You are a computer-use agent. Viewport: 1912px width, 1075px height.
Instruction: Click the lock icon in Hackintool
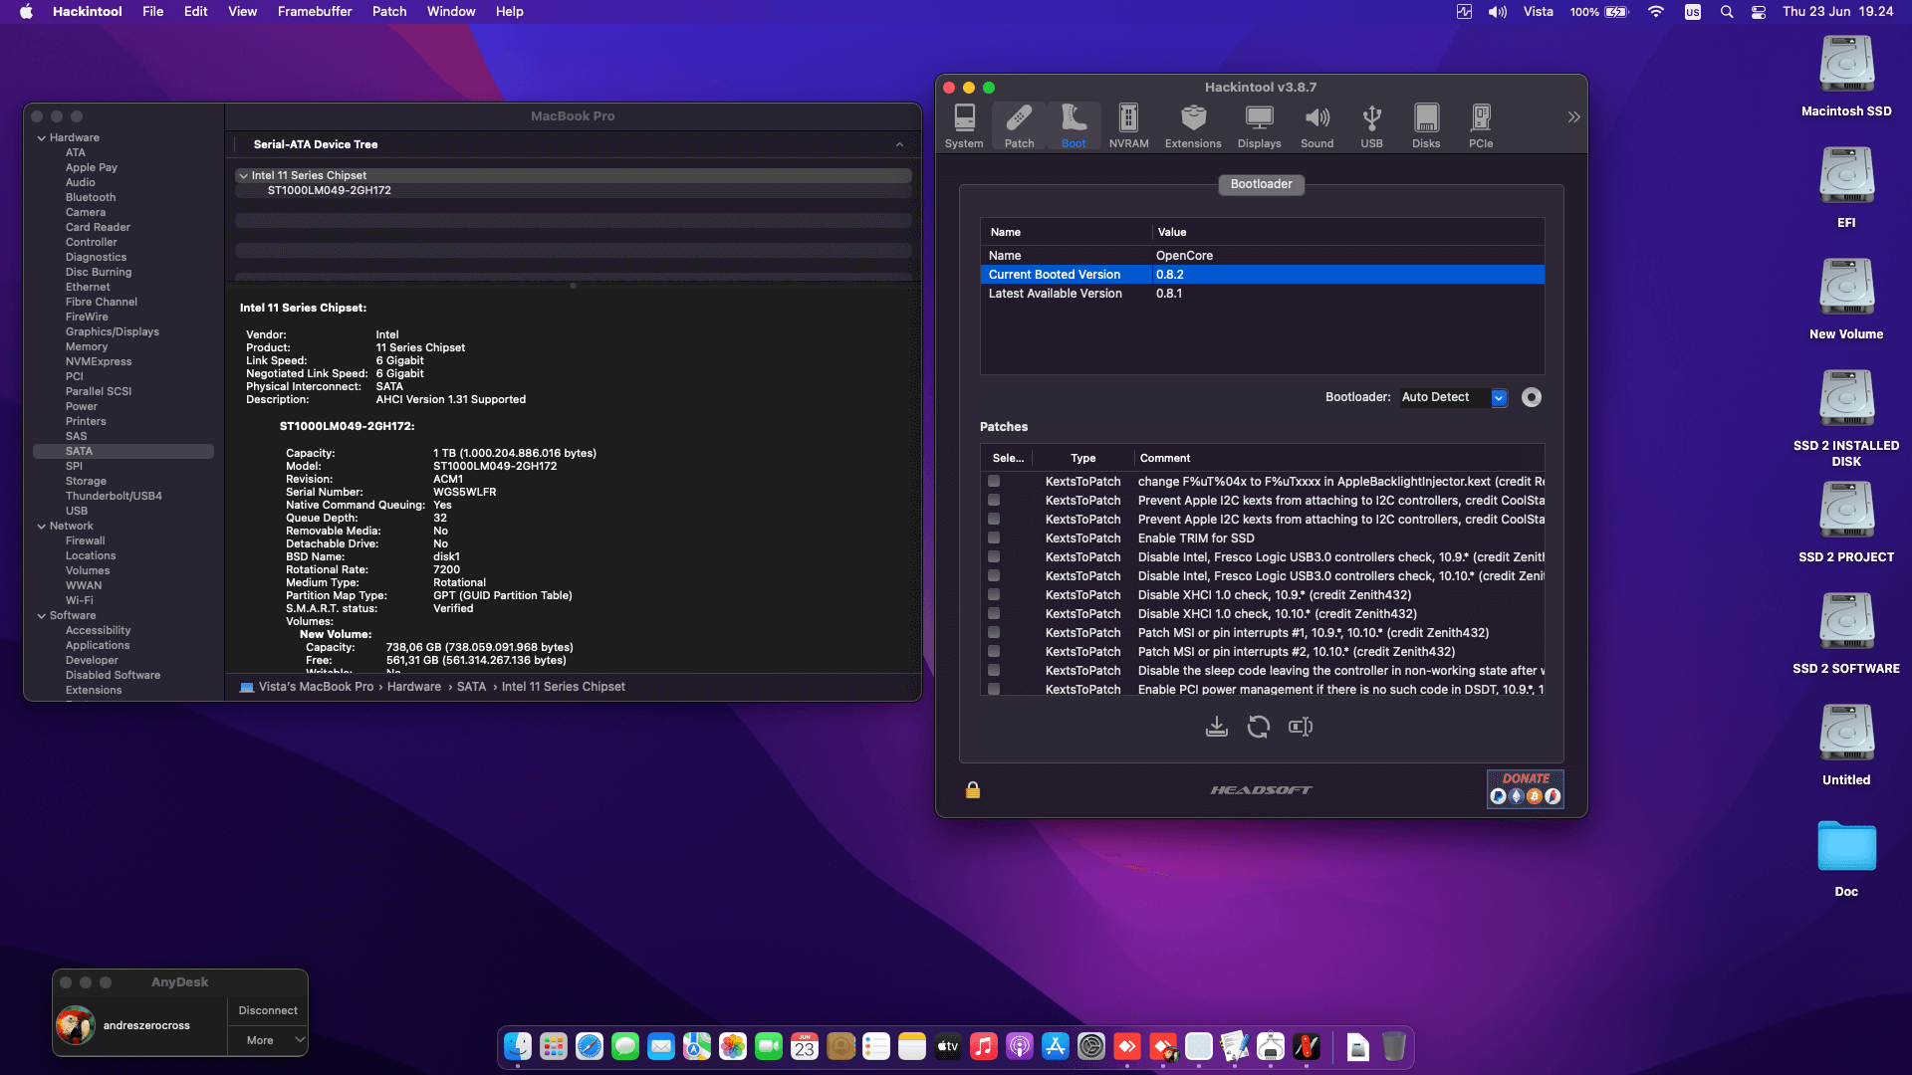pos(973,790)
